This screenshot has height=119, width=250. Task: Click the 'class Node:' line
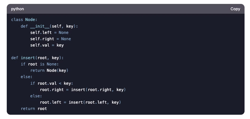(x=23, y=20)
